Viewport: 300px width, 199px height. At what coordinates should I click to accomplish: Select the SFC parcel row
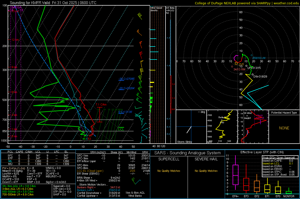[x=38, y=156]
